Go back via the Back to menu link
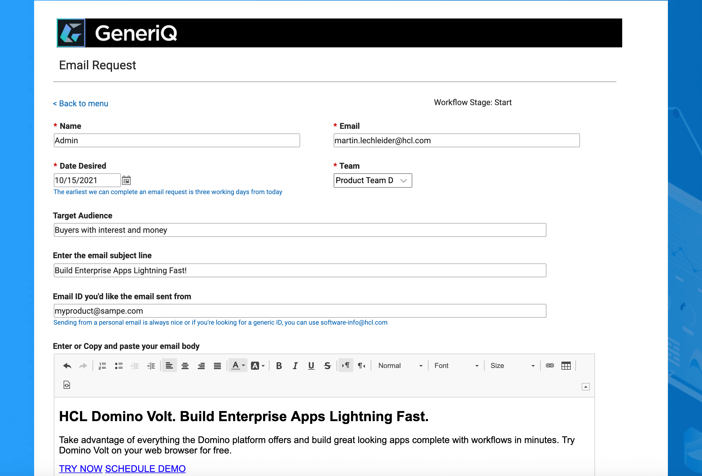The image size is (702, 476). coord(80,103)
